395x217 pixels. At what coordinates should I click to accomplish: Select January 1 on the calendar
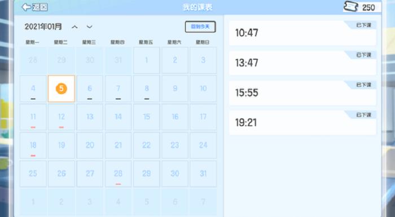click(147, 60)
